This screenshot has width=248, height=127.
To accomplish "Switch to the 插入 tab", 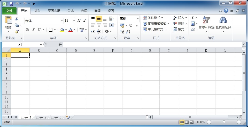I will (37, 11).
